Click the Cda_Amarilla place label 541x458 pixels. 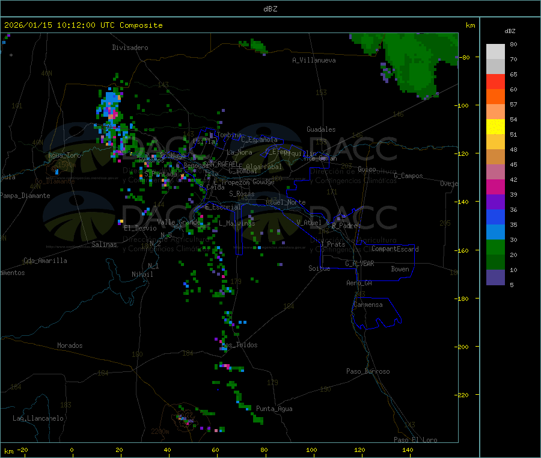pyautogui.click(x=45, y=261)
